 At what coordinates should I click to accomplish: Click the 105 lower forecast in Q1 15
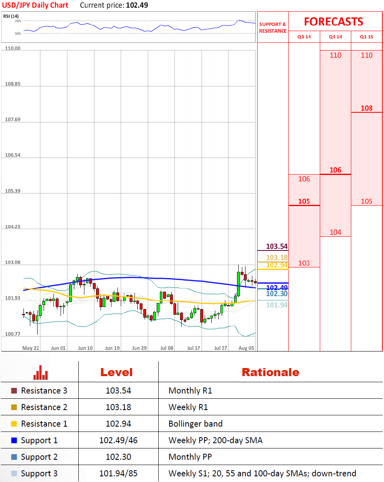pyautogui.click(x=367, y=201)
